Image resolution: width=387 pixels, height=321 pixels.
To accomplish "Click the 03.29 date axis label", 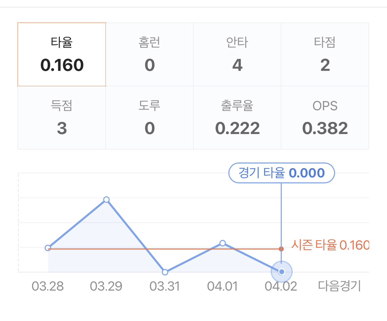I will (106, 286).
